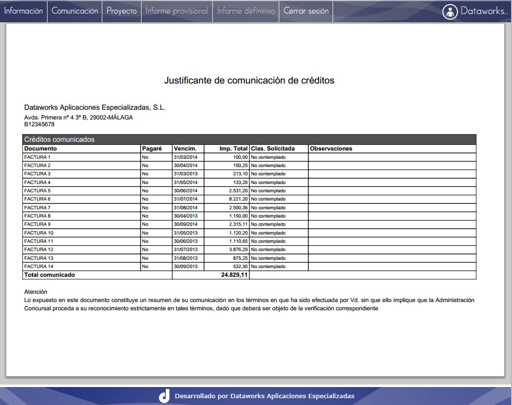Image resolution: width=512 pixels, height=405 pixels.
Task: Click the due date '31/08/2013'
Action: [x=186, y=258]
